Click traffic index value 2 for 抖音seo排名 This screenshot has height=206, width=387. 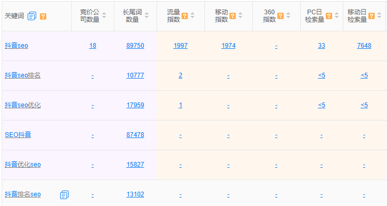[180, 75]
